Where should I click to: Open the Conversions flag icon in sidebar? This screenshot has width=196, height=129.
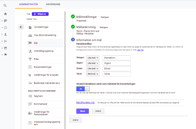click(5, 55)
